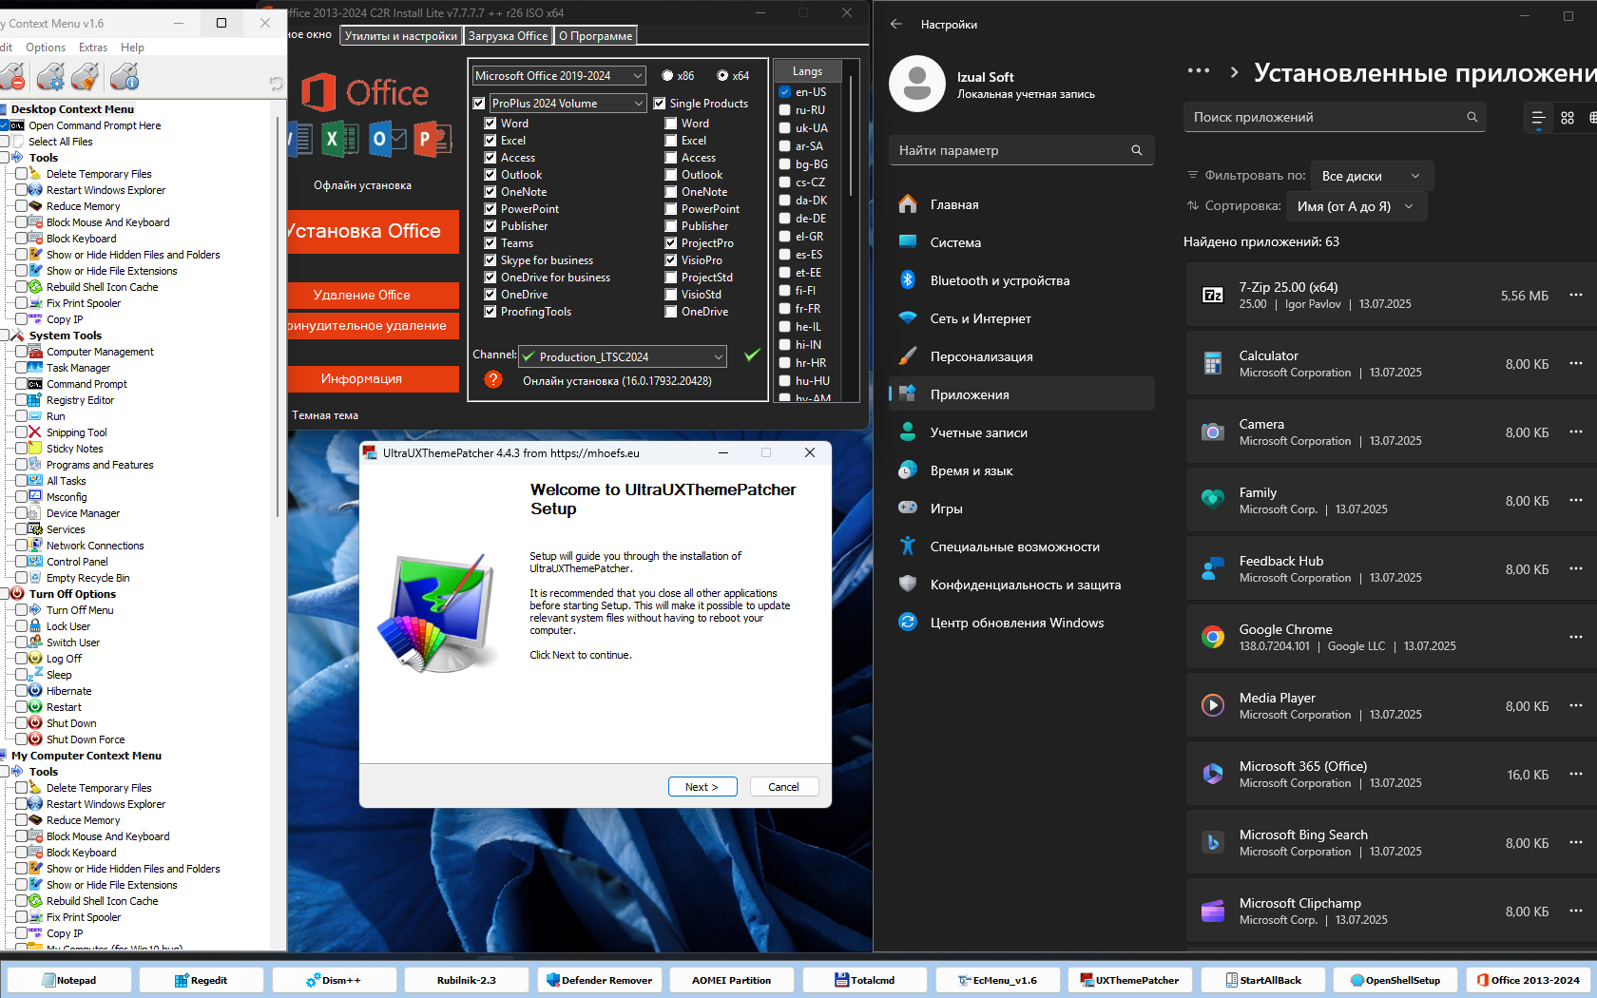
Task: Check the ru-RU language checkbox
Action: (x=785, y=110)
